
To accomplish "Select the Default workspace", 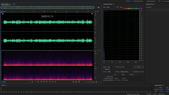I will tap(128, 1).
